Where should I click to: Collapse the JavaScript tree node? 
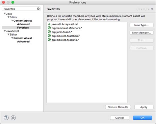click(x=5, y=31)
